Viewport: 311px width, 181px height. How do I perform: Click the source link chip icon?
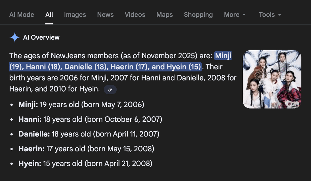[110, 90]
